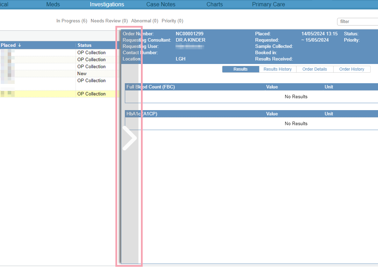Click the filter text box
The width and height of the screenshot is (378, 272).
point(357,22)
